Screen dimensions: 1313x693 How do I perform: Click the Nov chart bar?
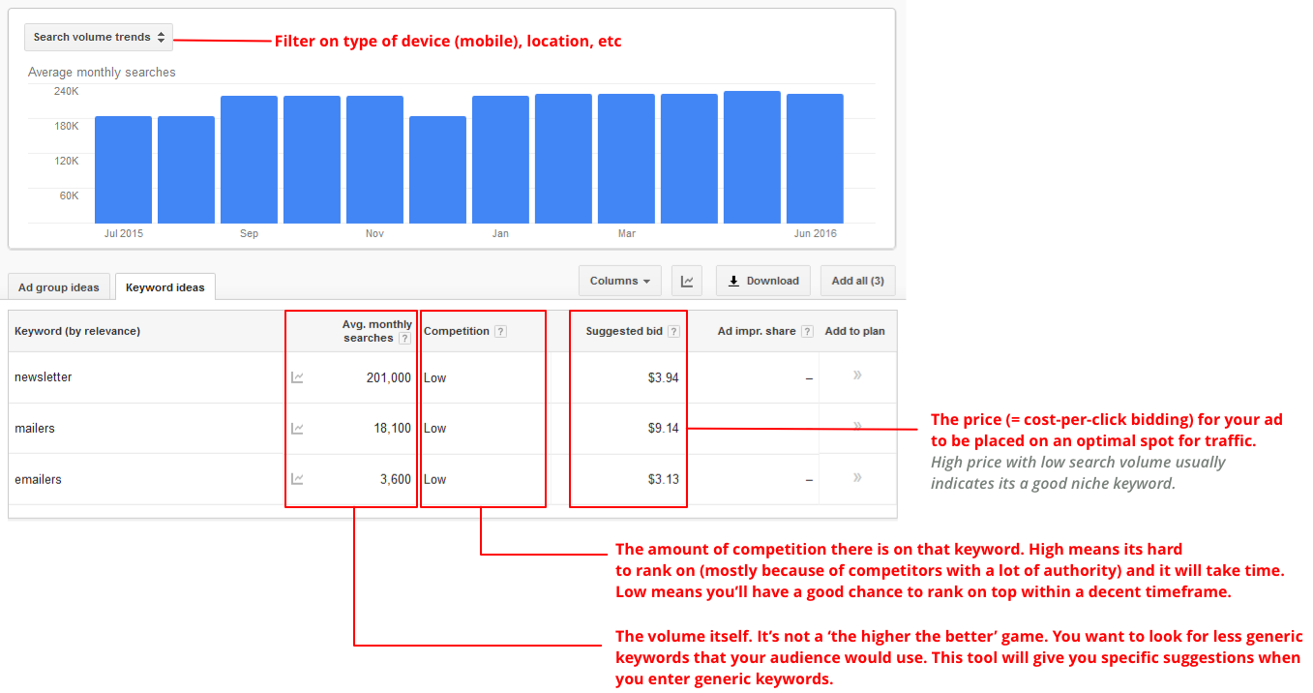(x=375, y=160)
